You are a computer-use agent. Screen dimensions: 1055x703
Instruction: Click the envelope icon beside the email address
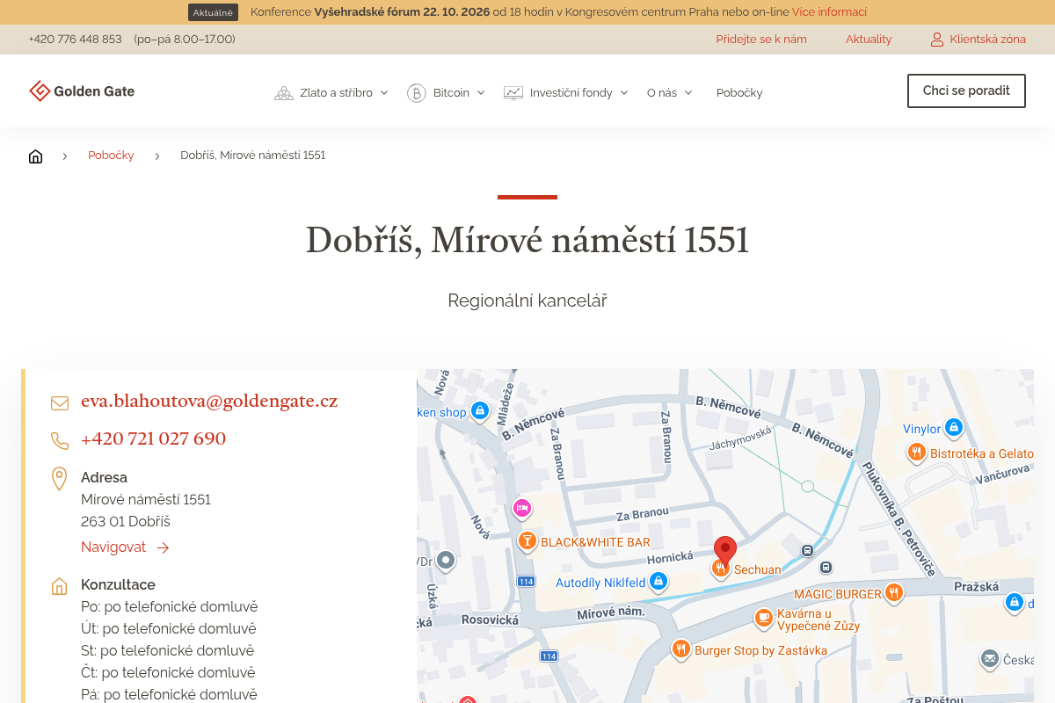60,403
